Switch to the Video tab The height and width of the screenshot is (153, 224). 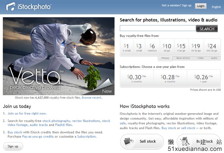(x=200, y=58)
